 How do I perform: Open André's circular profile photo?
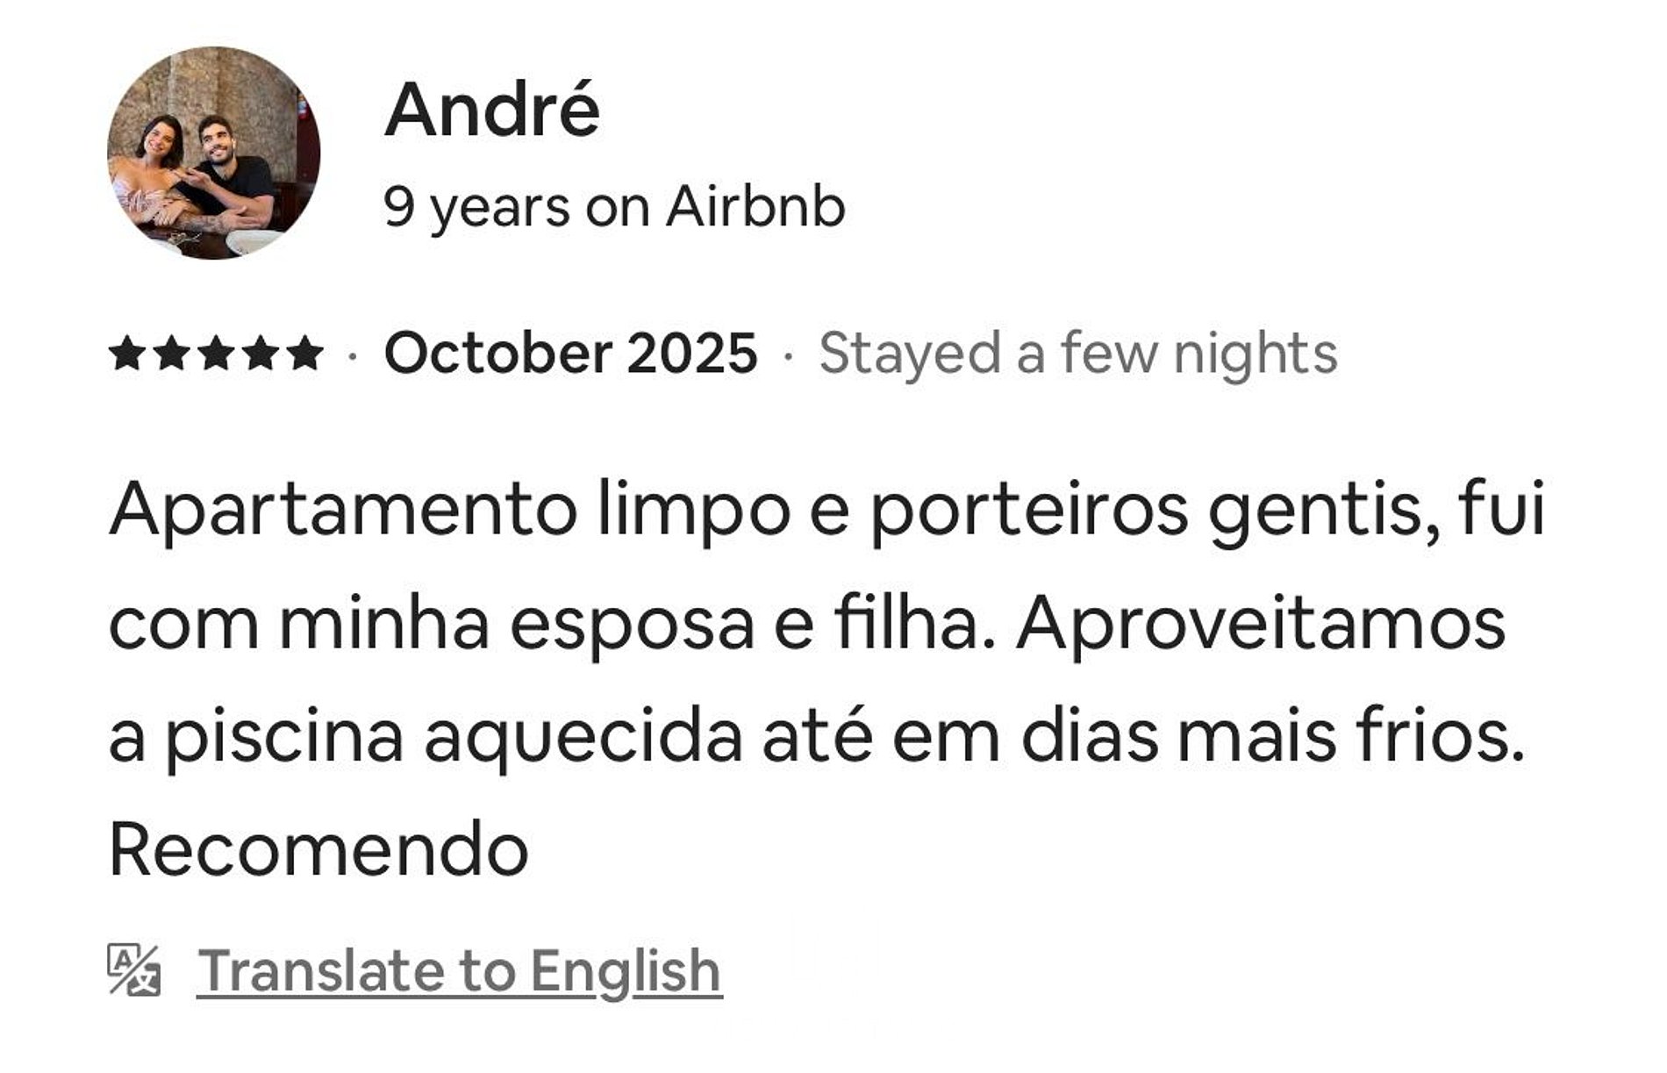point(213,153)
